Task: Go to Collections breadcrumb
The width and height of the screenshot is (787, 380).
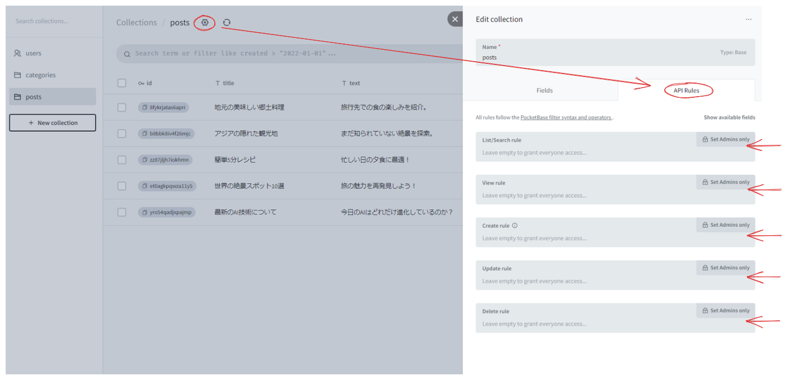Action: tap(136, 23)
